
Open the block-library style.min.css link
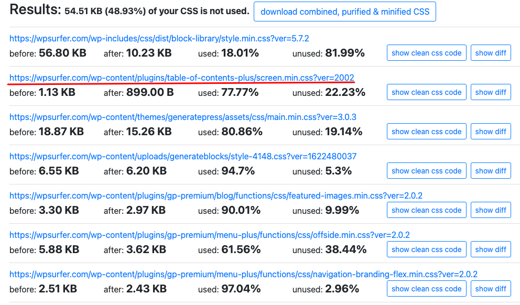point(159,38)
